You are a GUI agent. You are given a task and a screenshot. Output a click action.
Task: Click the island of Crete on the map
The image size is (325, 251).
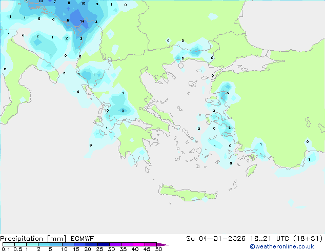(188, 193)
